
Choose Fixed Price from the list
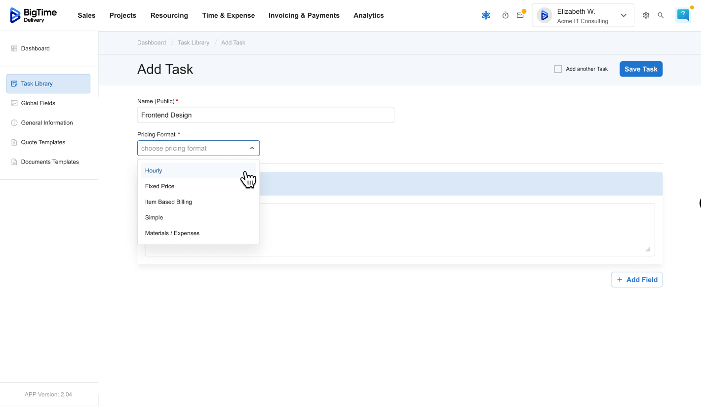(159, 186)
